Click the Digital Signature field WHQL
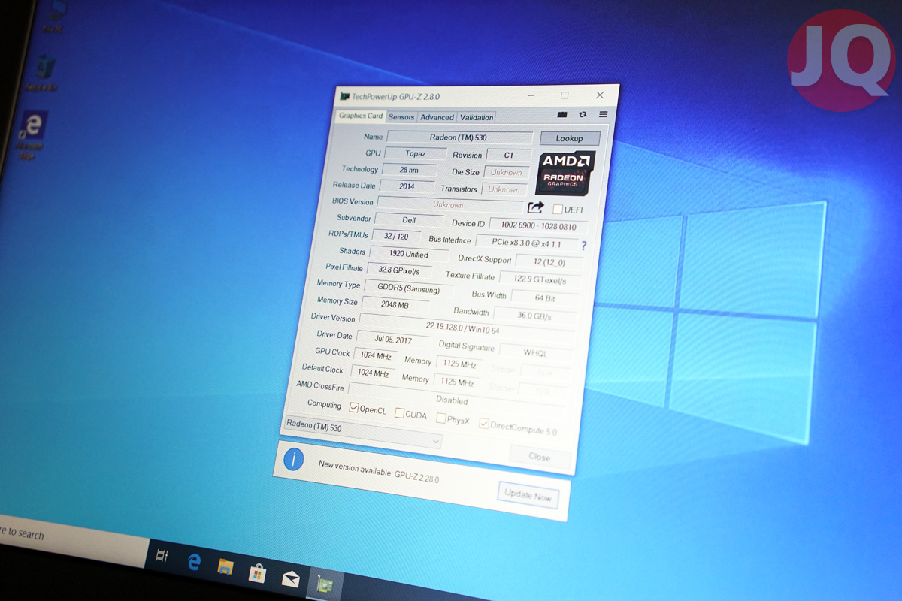902x601 pixels. pyautogui.click(x=534, y=352)
